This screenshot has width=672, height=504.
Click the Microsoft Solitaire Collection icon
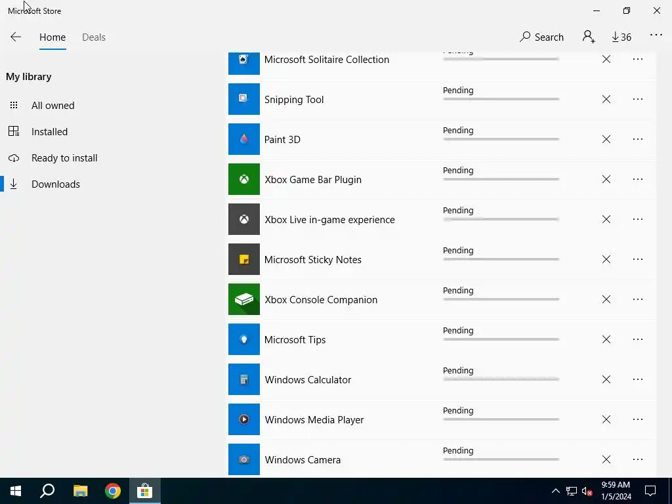244,63
